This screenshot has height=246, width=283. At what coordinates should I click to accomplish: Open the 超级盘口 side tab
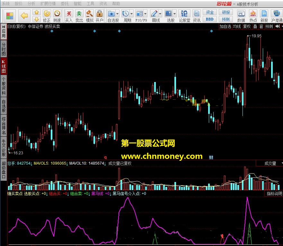4,170
